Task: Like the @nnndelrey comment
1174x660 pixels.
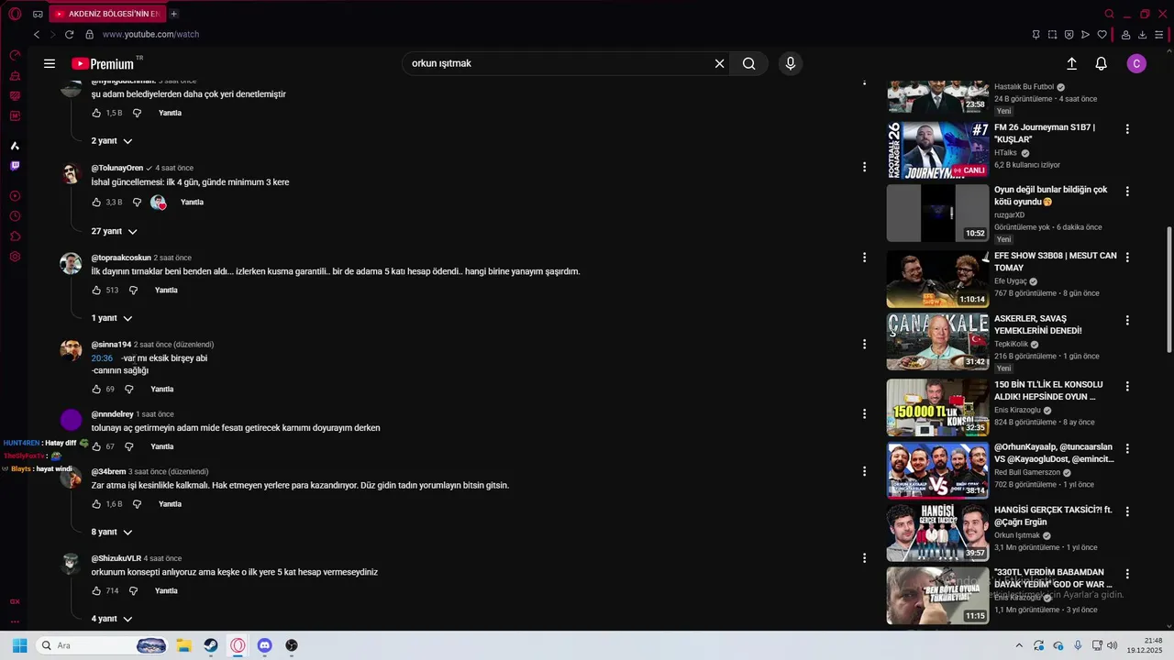Action: [96, 447]
